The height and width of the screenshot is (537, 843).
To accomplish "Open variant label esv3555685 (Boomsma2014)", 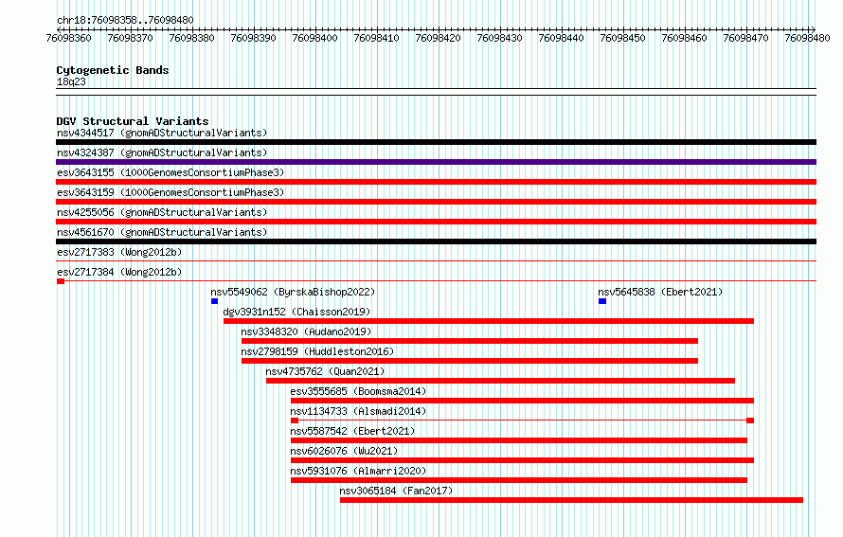I will 358,391.
